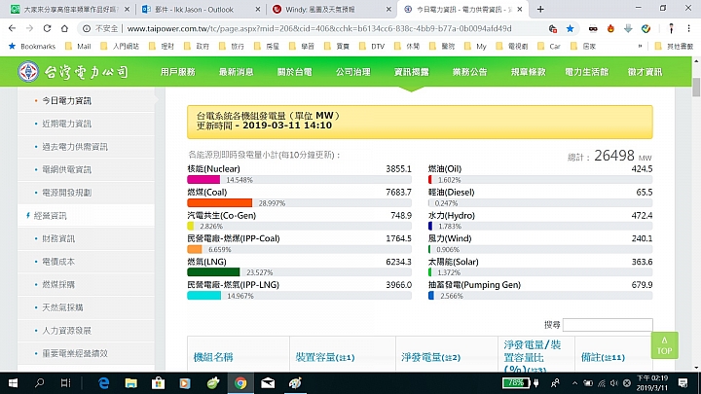Open 公司治理 menu
Image resolution: width=701 pixels, height=394 pixels.
pyautogui.click(x=353, y=72)
